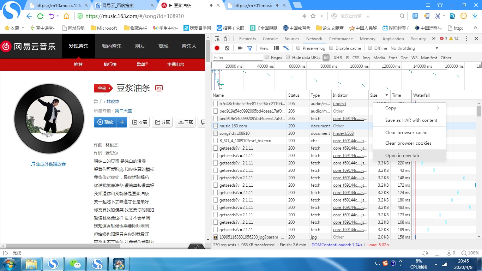Choose Save as HAR with content
Image resolution: width=482 pixels, height=271 pixels.
click(x=410, y=120)
